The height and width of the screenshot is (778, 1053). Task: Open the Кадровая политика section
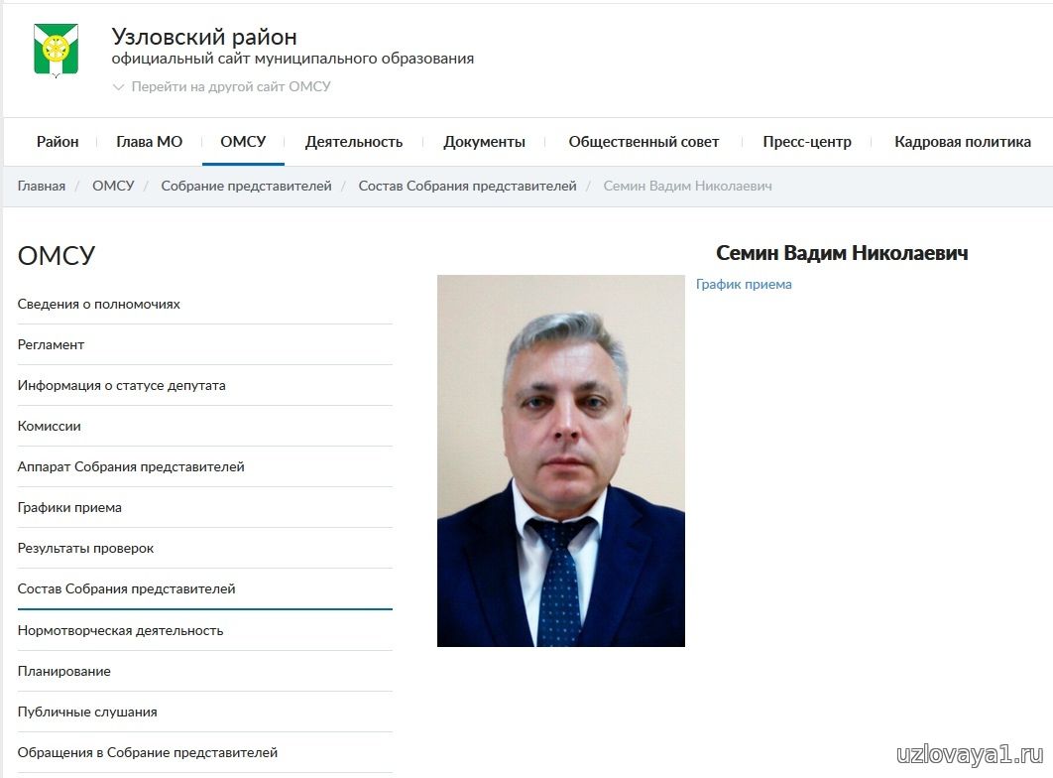click(963, 142)
